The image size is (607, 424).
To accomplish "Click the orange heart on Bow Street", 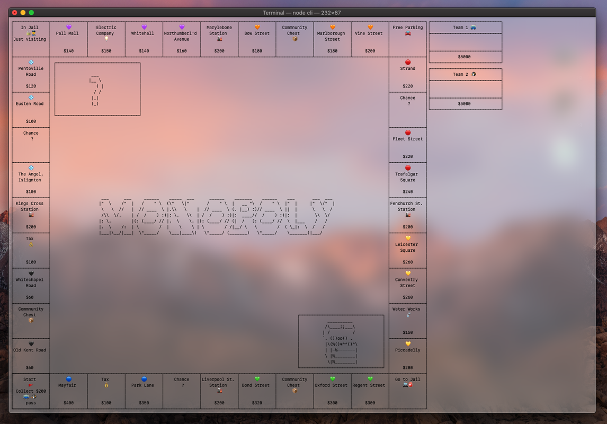I will tap(257, 27).
